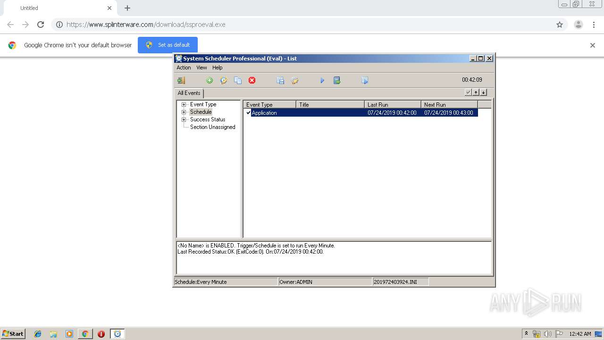
Task: Select the Success Status tree label
Action: point(208,119)
